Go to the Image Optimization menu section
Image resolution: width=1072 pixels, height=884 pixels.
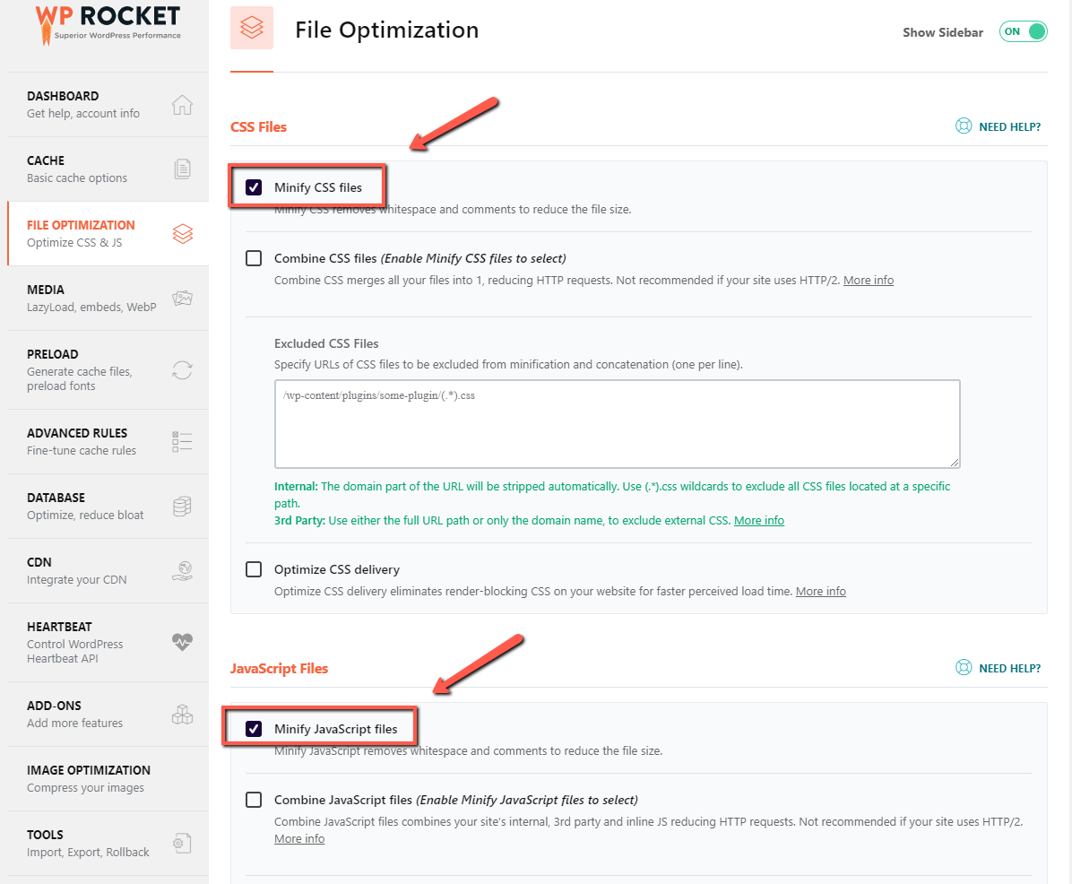point(88,778)
